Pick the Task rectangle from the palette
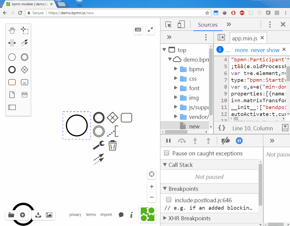 pos(11,82)
